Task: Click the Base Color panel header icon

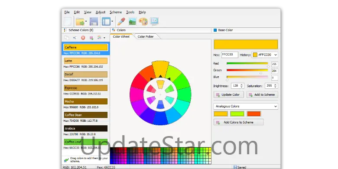Action: (x=215, y=30)
